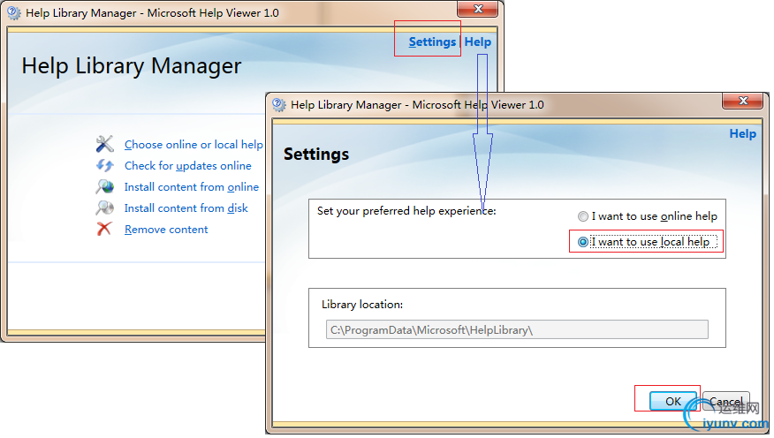Click the Settings dialog title bar help icon
Image resolution: width=774 pixels, height=438 pixels.
279,104
